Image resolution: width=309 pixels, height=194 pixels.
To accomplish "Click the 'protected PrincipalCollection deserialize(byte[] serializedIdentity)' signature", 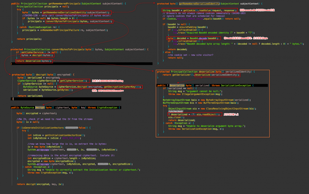I will point(206,72).
